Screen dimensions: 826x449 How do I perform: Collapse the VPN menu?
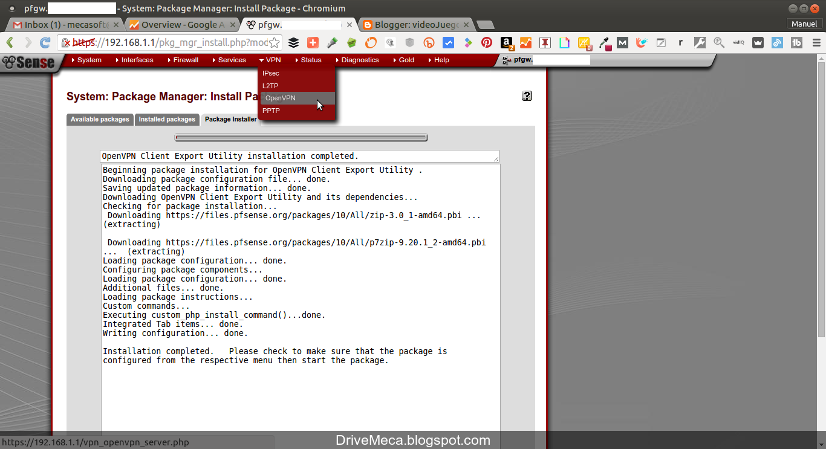click(270, 60)
